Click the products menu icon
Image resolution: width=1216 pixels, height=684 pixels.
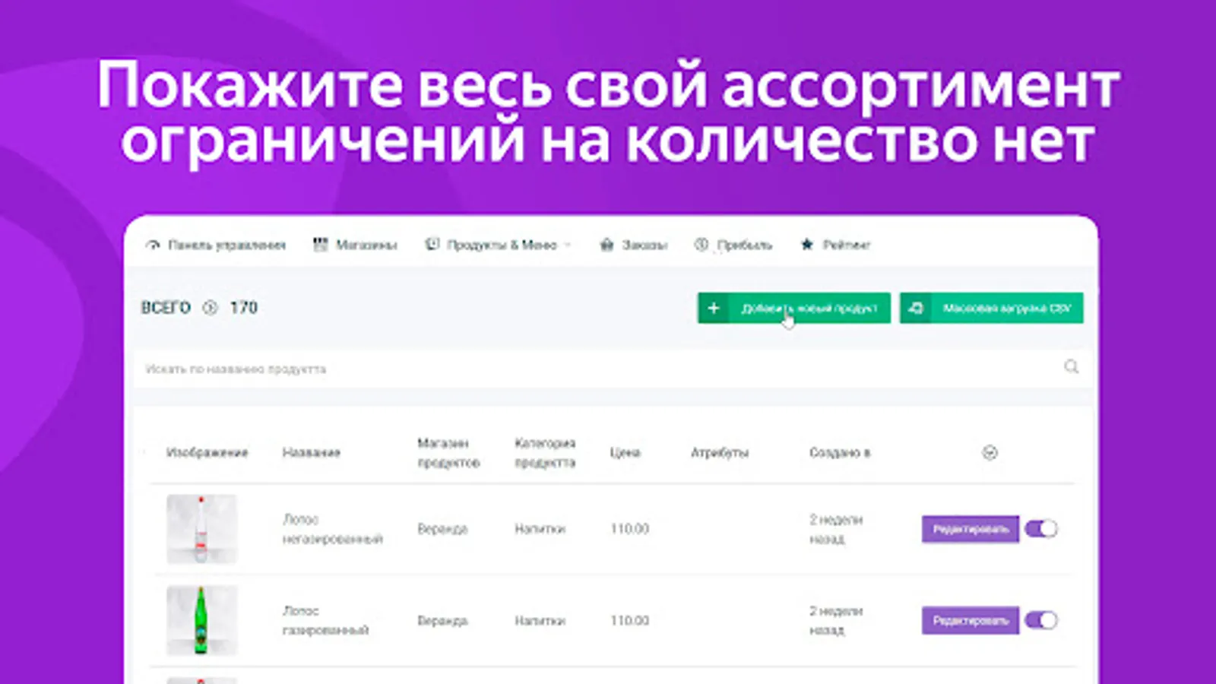(432, 244)
